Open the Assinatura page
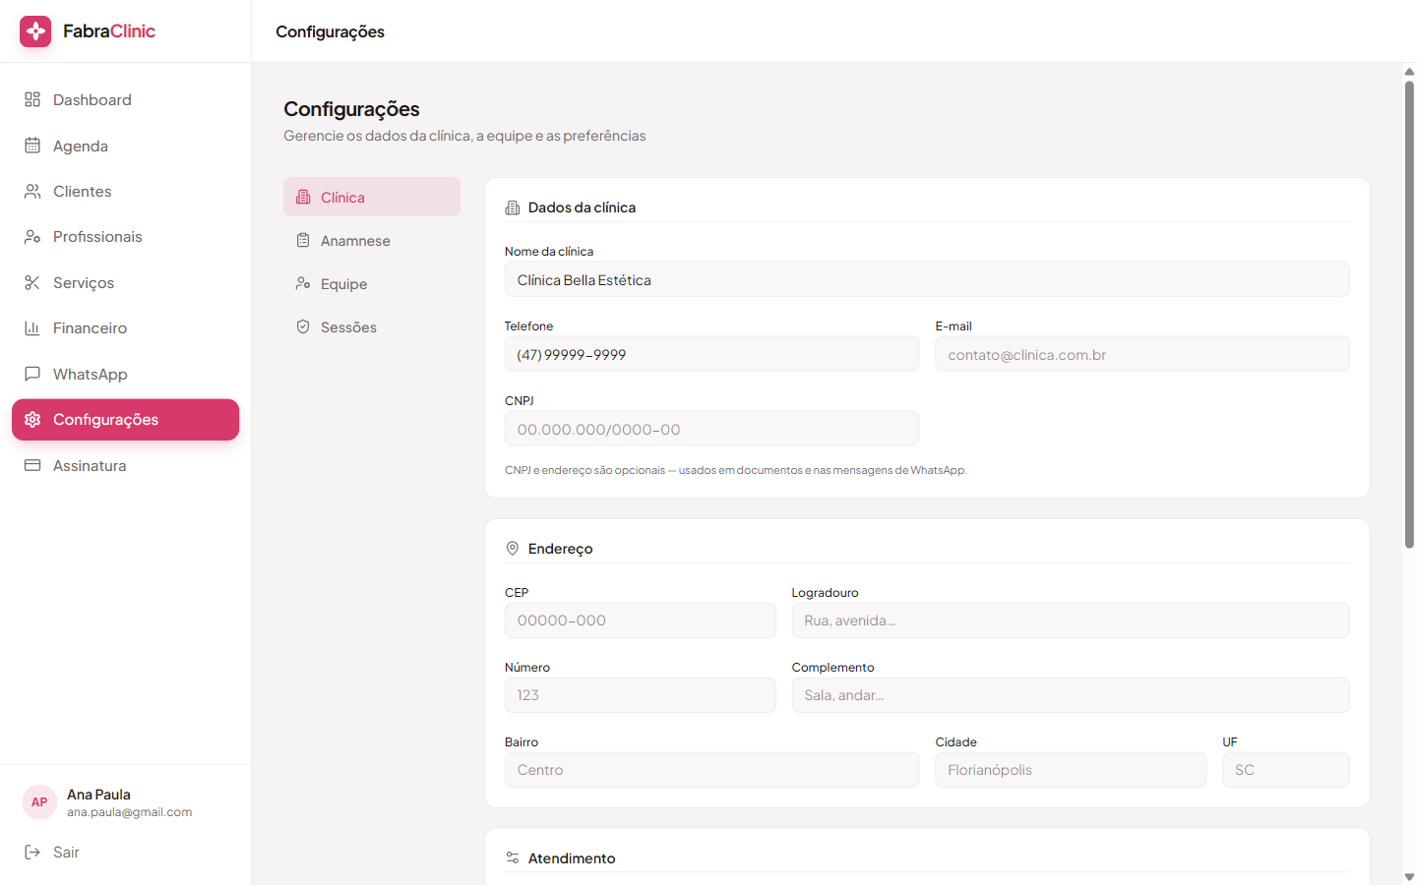1417x885 pixels. point(125,465)
